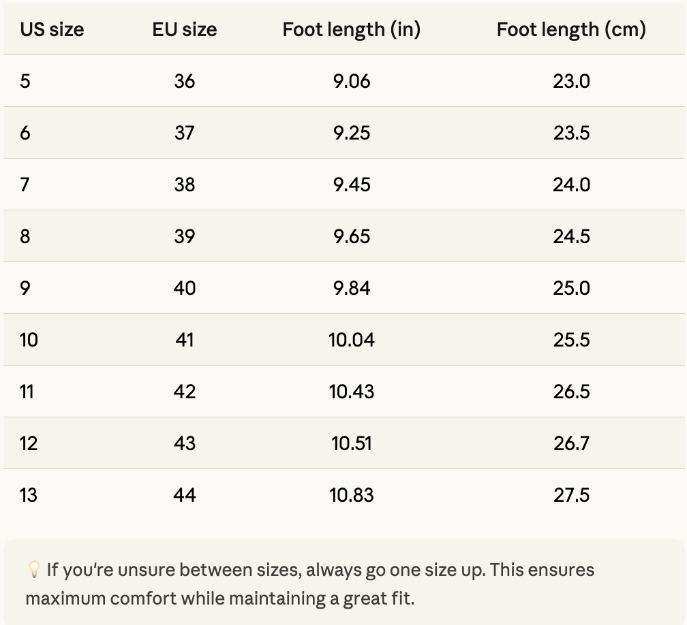Select the 23.0 cm cell

click(571, 81)
